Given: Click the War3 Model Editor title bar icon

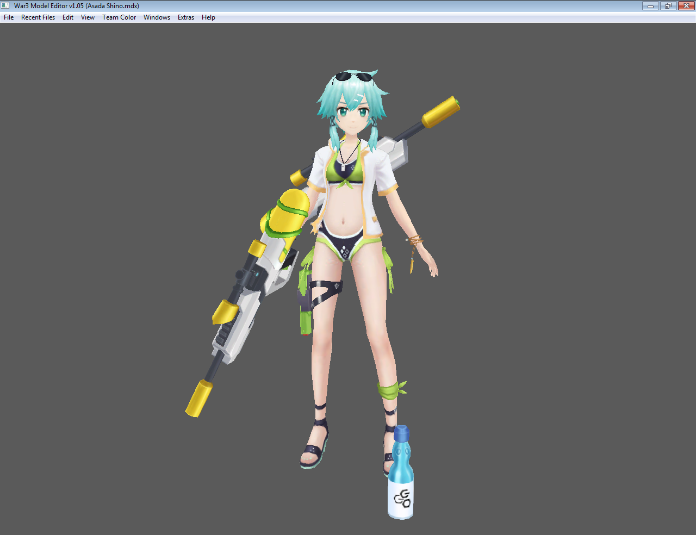Looking at the screenshot, I should pos(5,5).
